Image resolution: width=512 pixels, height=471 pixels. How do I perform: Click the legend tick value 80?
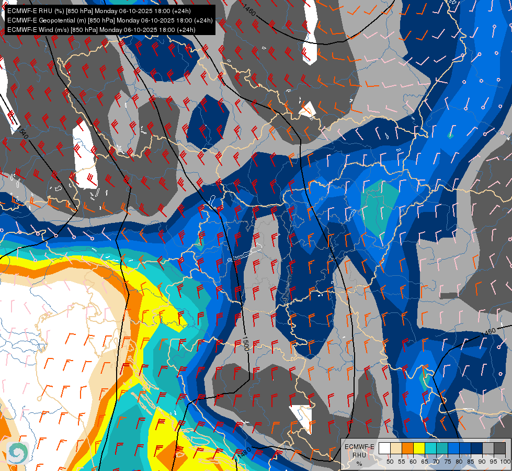pyautogui.click(x=459, y=462)
